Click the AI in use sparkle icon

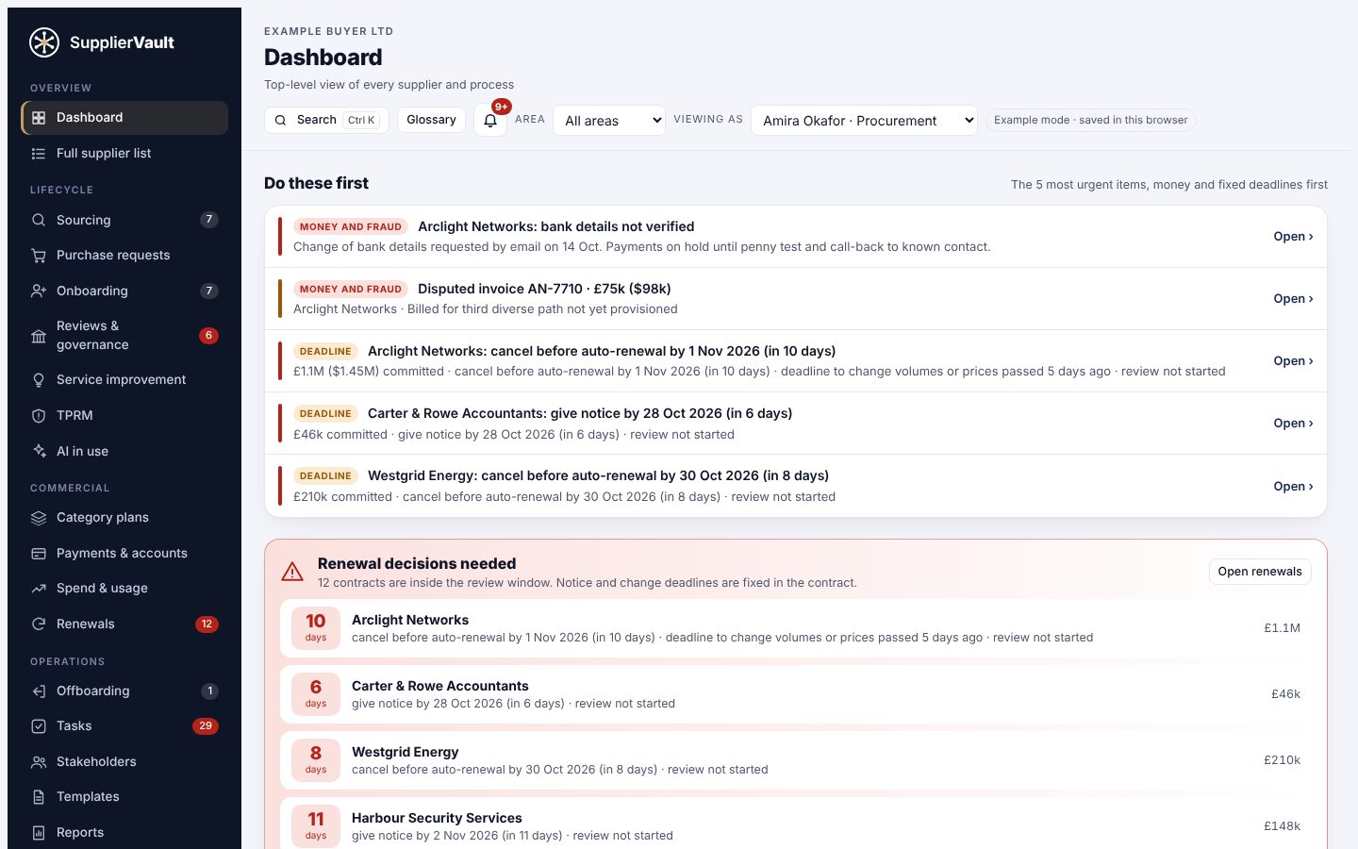[x=39, y=452]
